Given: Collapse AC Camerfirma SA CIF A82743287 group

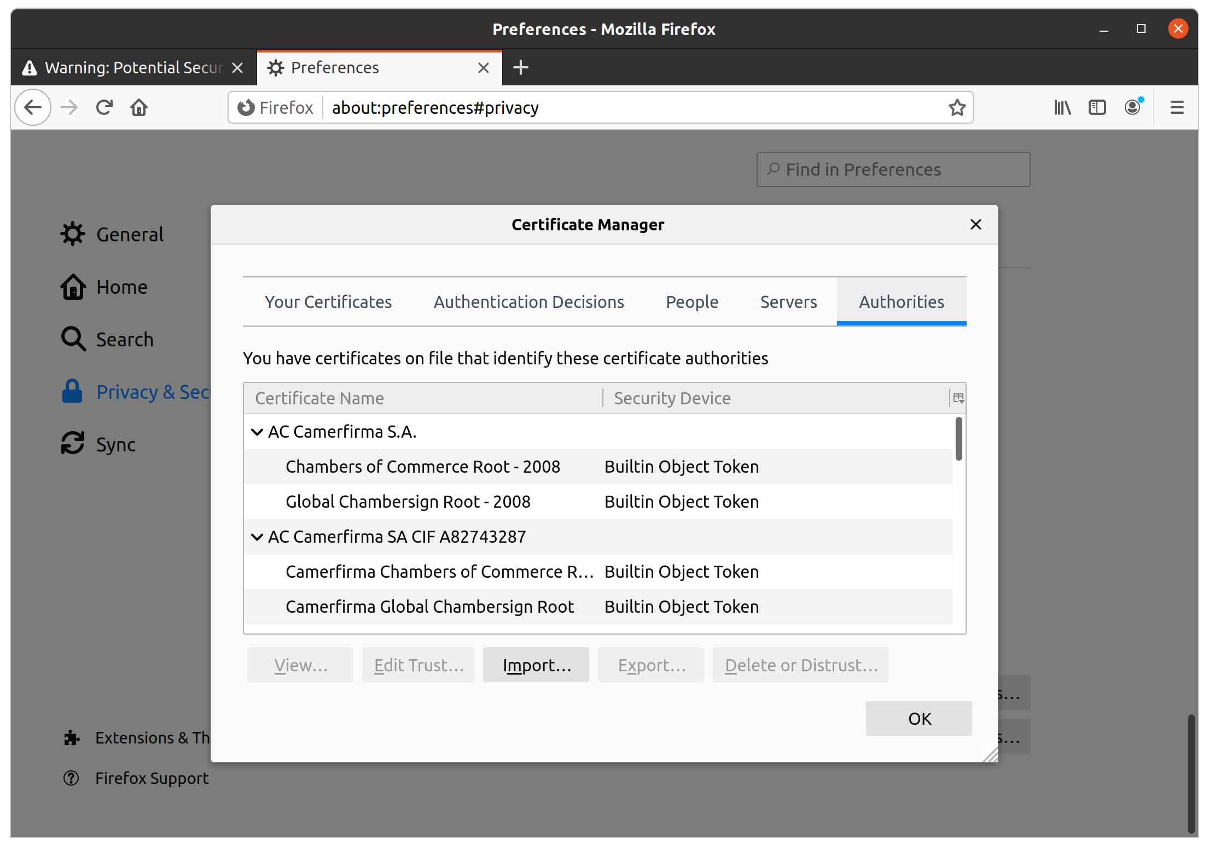Looking at the screenshot, I should point(257,537).
